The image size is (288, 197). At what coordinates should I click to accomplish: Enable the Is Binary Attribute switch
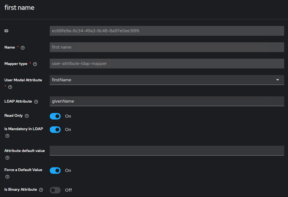pos(55,190)
